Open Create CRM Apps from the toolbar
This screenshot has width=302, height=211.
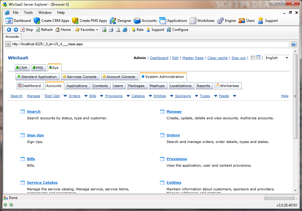[52, 21]
